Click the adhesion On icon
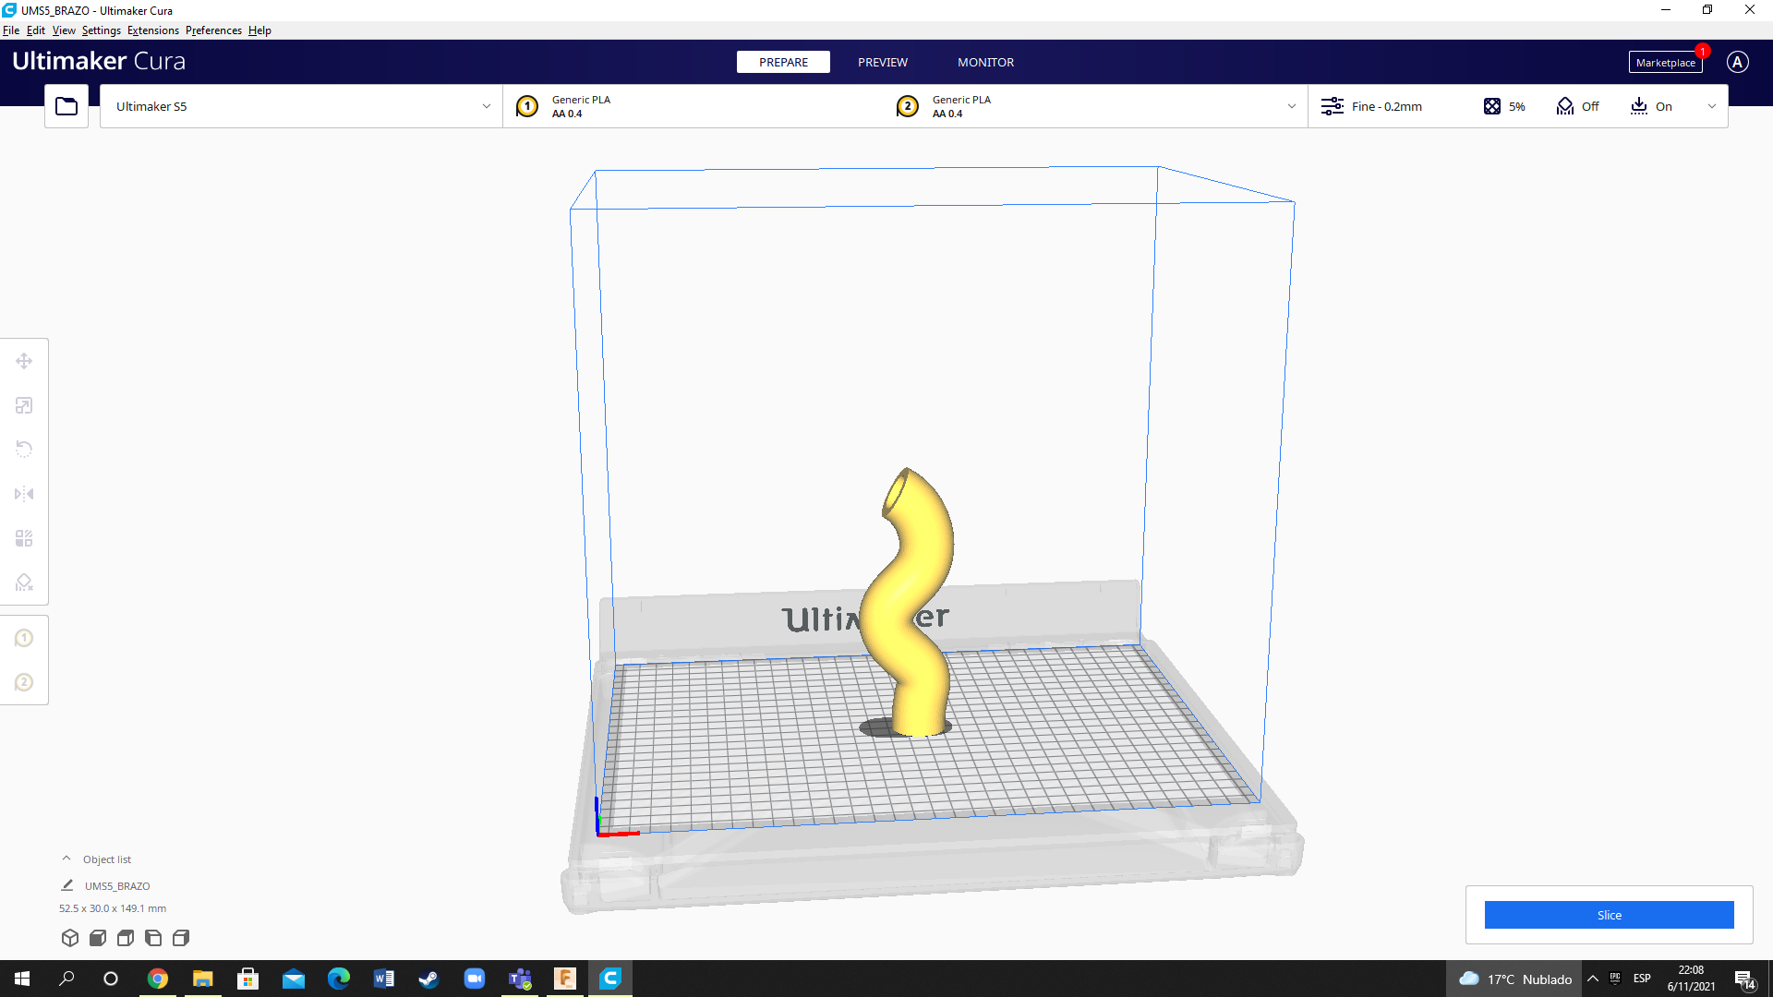 (1639, 106)
